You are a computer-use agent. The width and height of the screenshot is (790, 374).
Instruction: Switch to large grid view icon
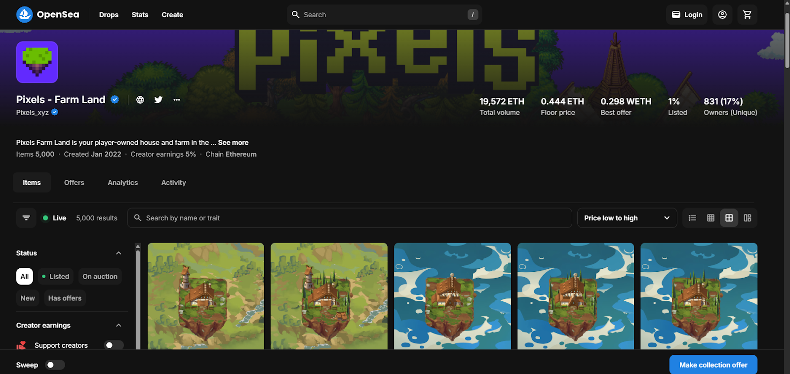(729, 218)
